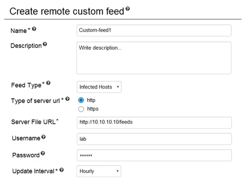Click Update Interval help icon

(x=62, y=170)
